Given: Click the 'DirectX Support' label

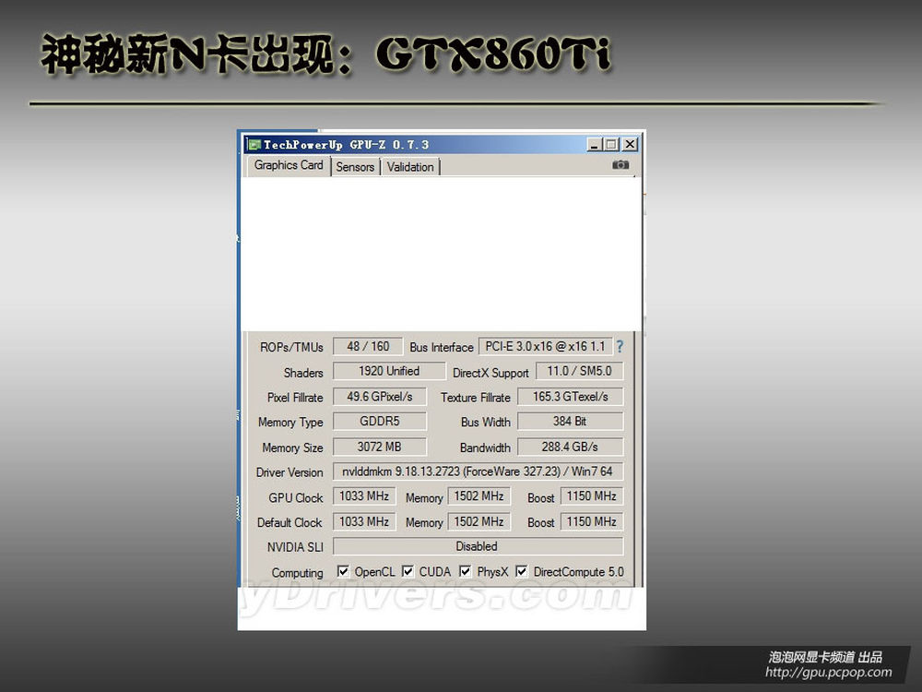Looking at the screenshot, I should click(x=491, y=373).
